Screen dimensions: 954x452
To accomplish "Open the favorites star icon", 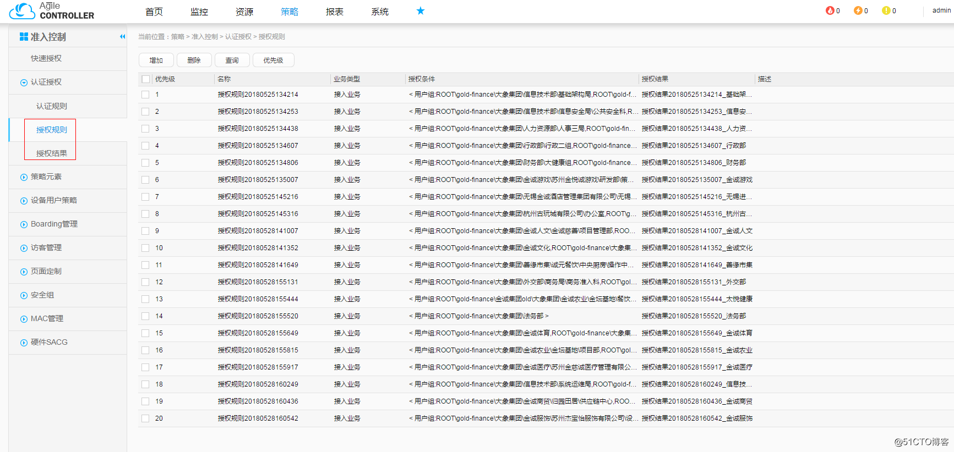I will pos(421,11).
